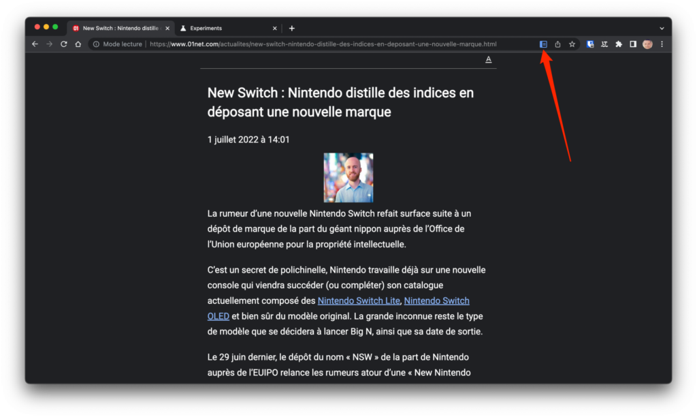Open a new tab with plus button
697x417 pixels.
(x=291, y=28)
